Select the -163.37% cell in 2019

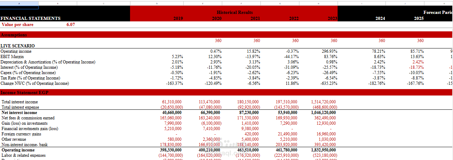tap(175, 83)
